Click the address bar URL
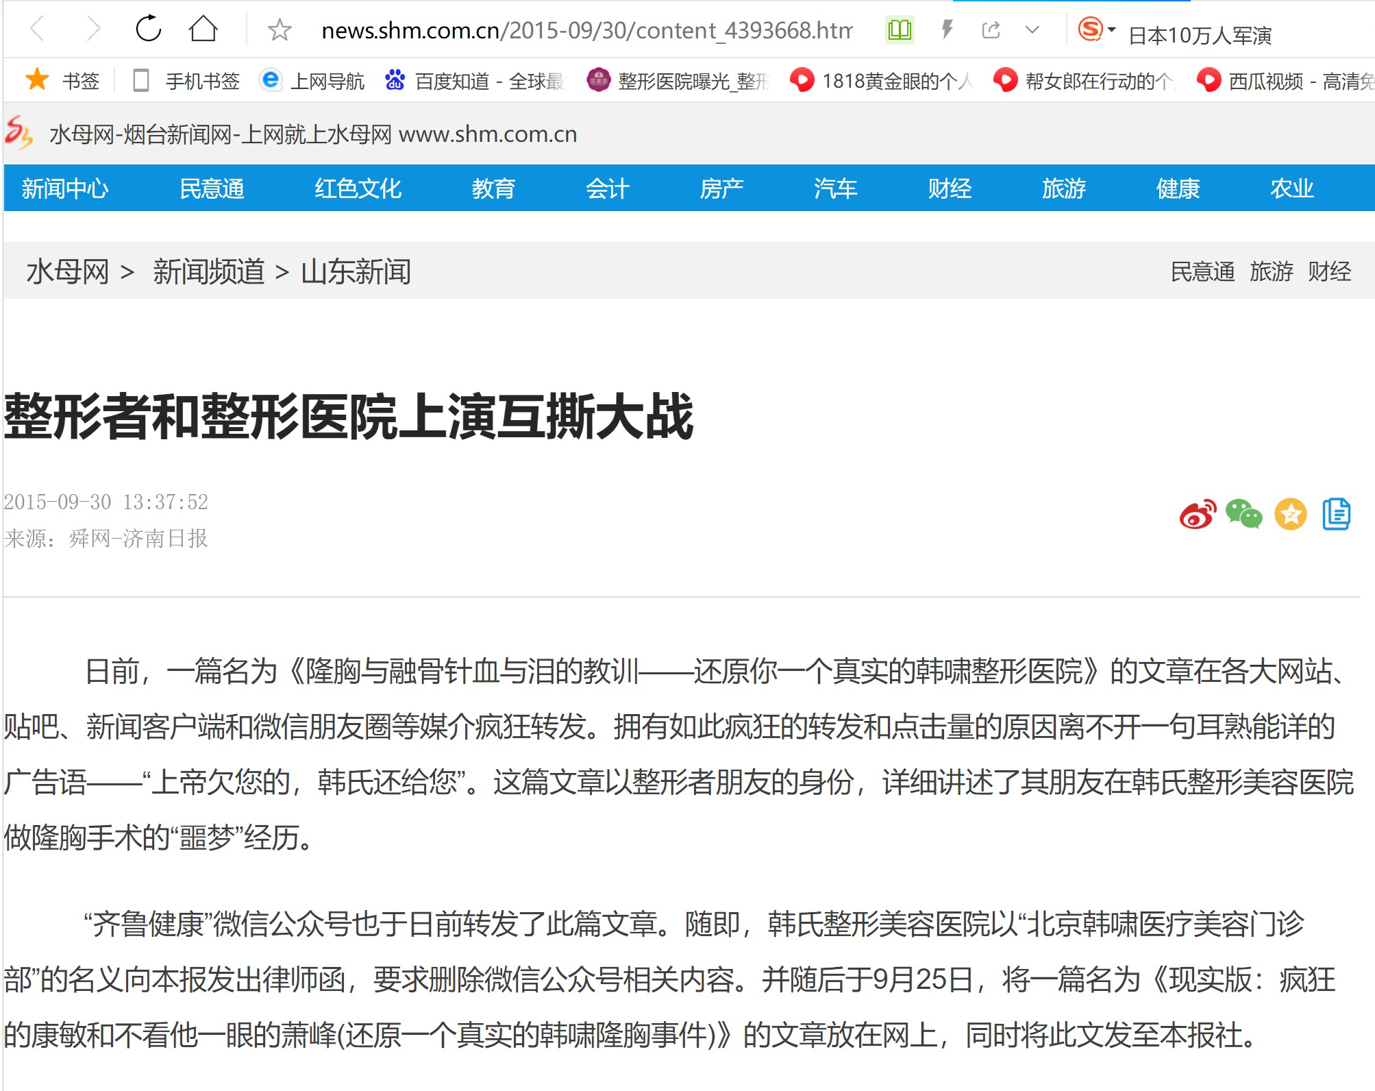The width and height of the screenshot is (1375, 1091). 586,30
